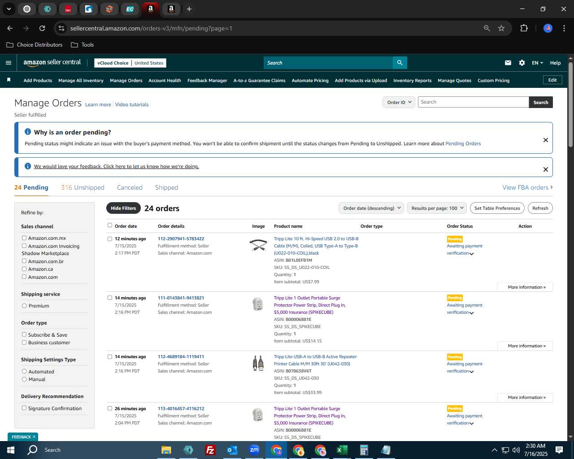Screen dimensions: 574x459
Task: Open the messages envelope icon
Action: pyautogui.click(x=508, y=63)
